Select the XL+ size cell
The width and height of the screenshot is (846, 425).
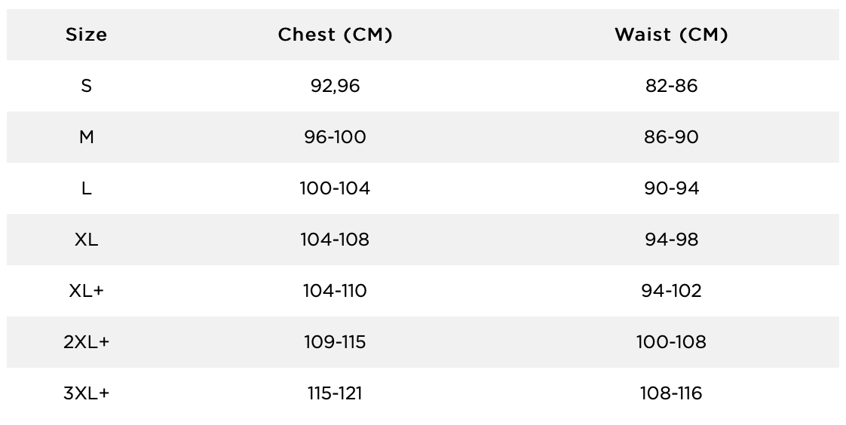click(x=86, y=291)
